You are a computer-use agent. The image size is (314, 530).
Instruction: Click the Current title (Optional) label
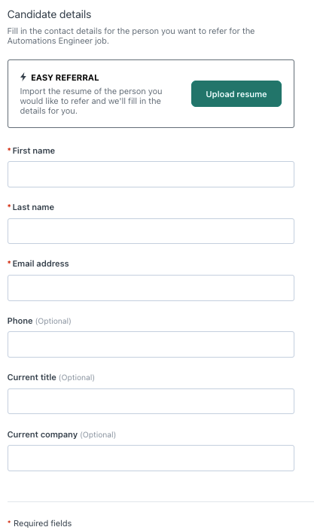pyautogui.click(x=51, y=377)
